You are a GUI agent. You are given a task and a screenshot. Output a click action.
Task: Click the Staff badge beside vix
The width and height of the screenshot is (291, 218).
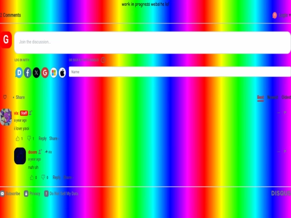point(24,113)
